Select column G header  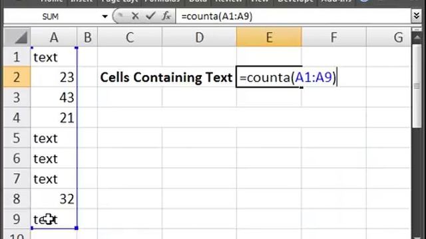pos(389,37)
